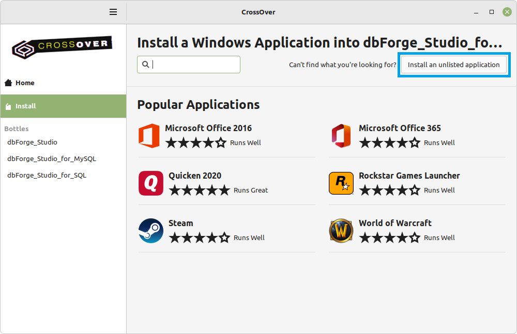
Task: Click the Bottles section label
Action: 16,129
